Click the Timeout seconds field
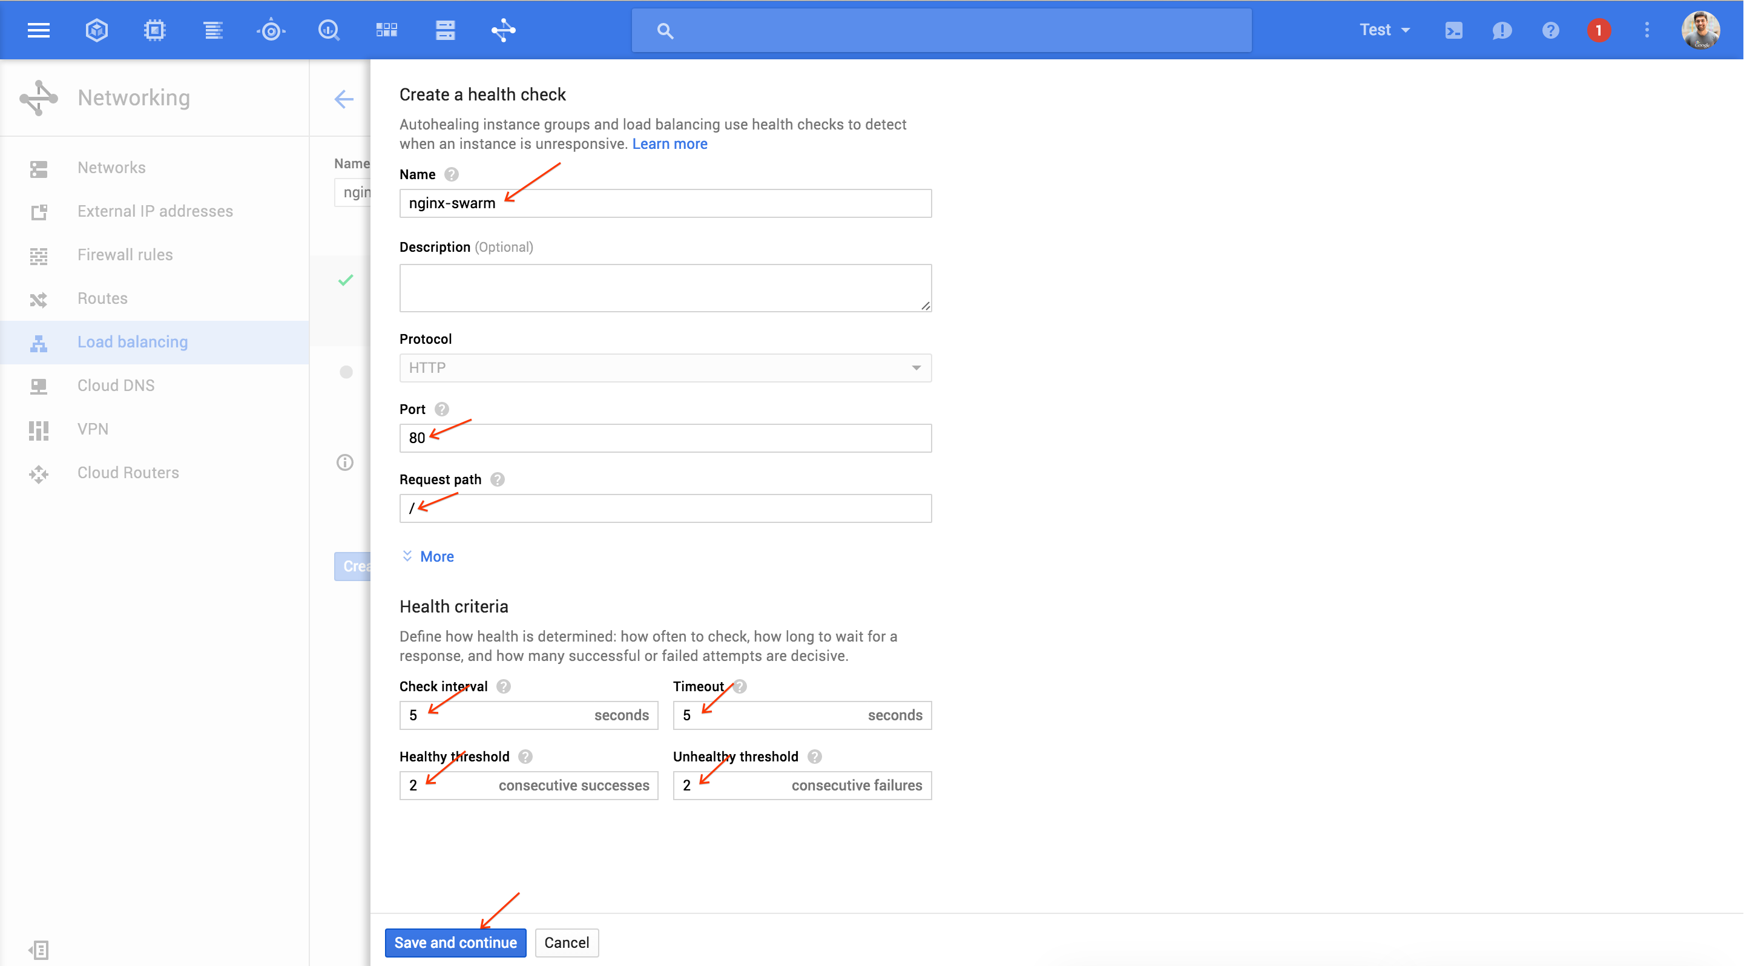Image resolution: width=1744 pixels, height=966 pixels. [801, 715]
